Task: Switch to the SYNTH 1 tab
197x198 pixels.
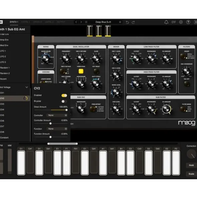Action: point(14,22)
